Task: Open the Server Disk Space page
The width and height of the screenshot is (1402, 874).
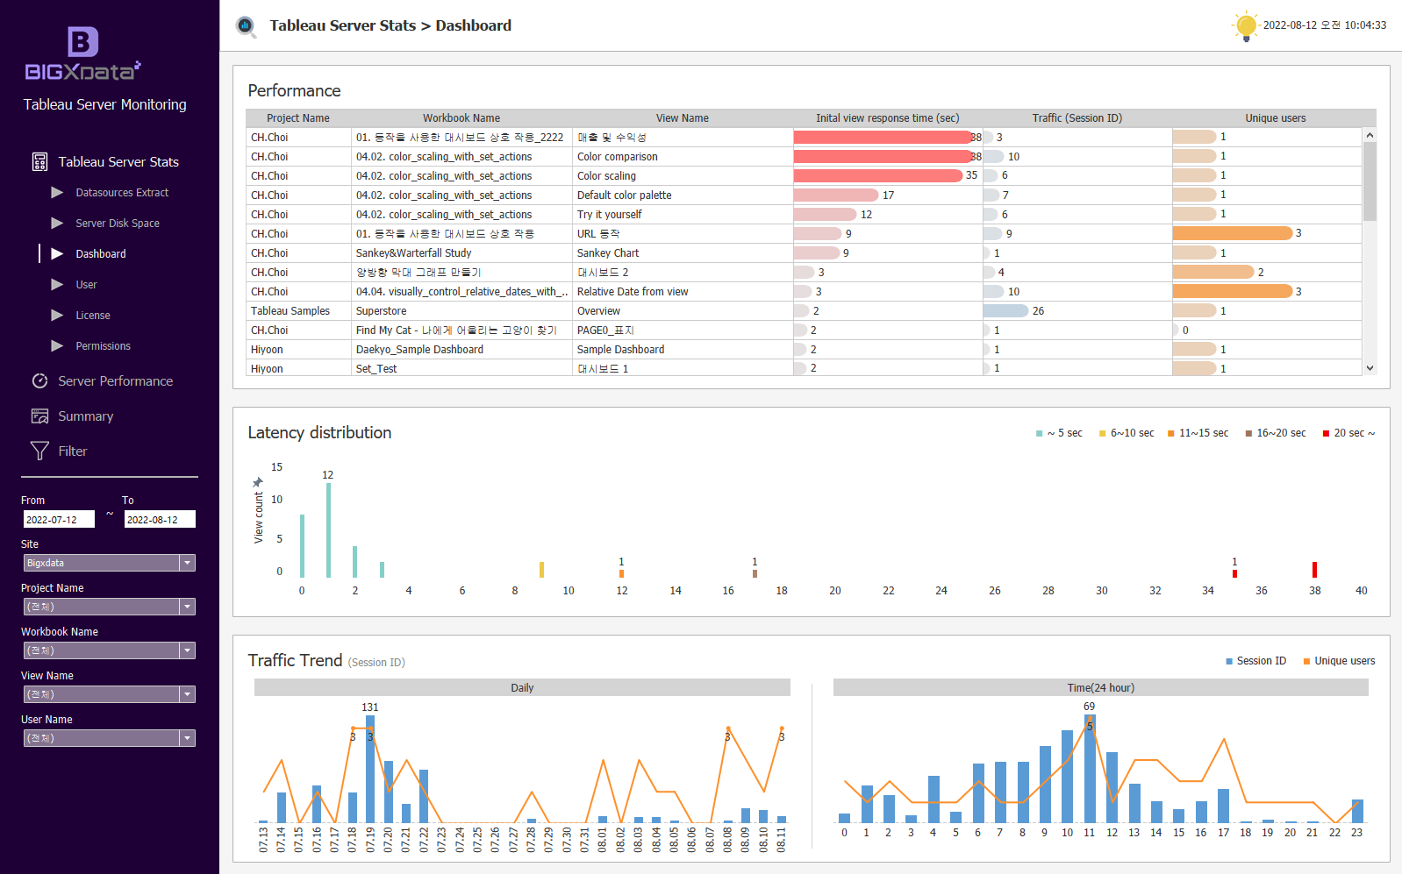Action: pyautogui.click(x=118, y=224)
